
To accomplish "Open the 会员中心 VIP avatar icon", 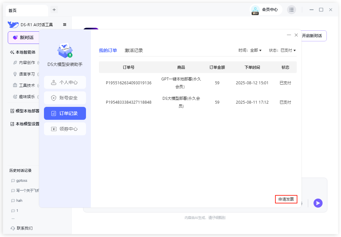I will pos(255,10).
